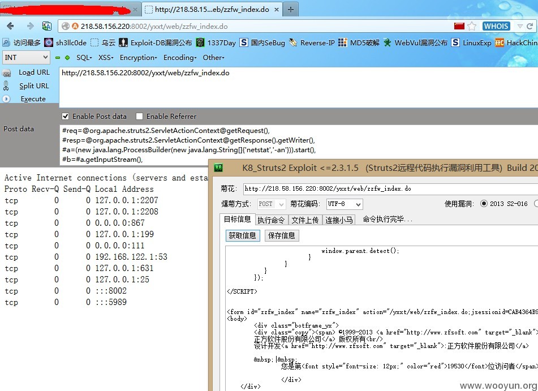
Task: Open the HackChina bookmark
Action: coord(517,42)
